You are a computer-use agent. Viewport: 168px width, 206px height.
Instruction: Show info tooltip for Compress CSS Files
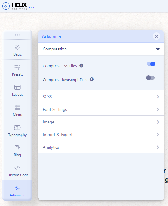[81, 65]
